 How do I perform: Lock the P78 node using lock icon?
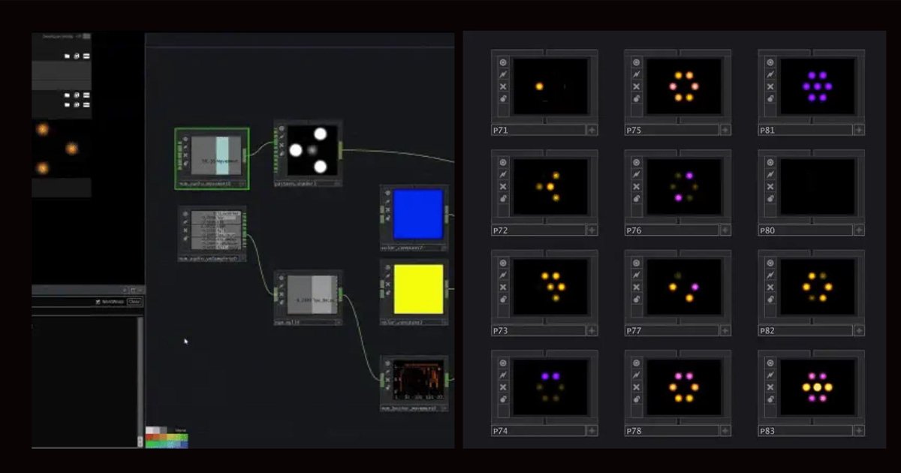click(637, 399)
